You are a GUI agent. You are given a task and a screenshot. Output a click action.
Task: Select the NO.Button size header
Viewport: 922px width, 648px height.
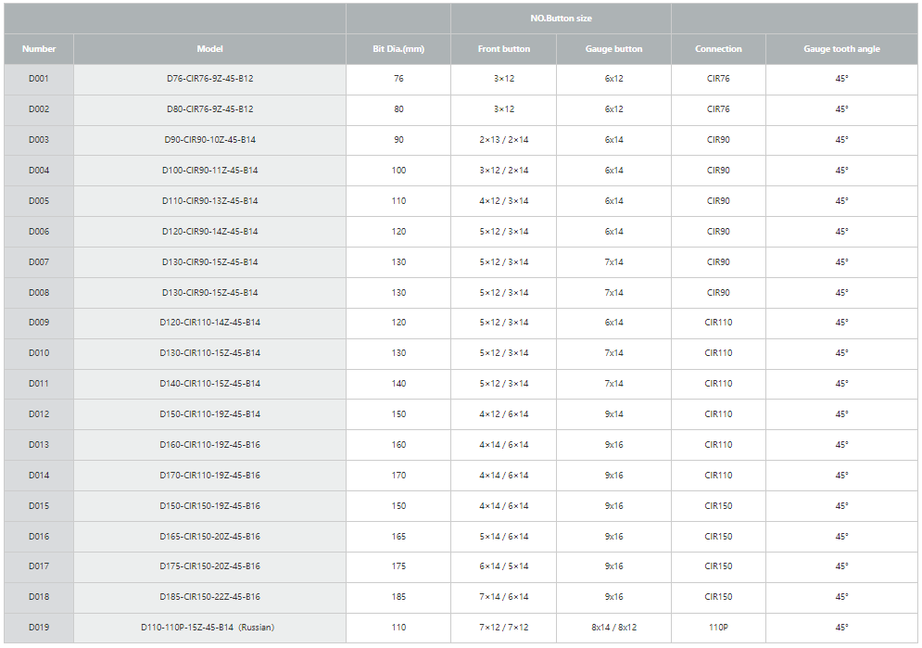pos(561,19)
